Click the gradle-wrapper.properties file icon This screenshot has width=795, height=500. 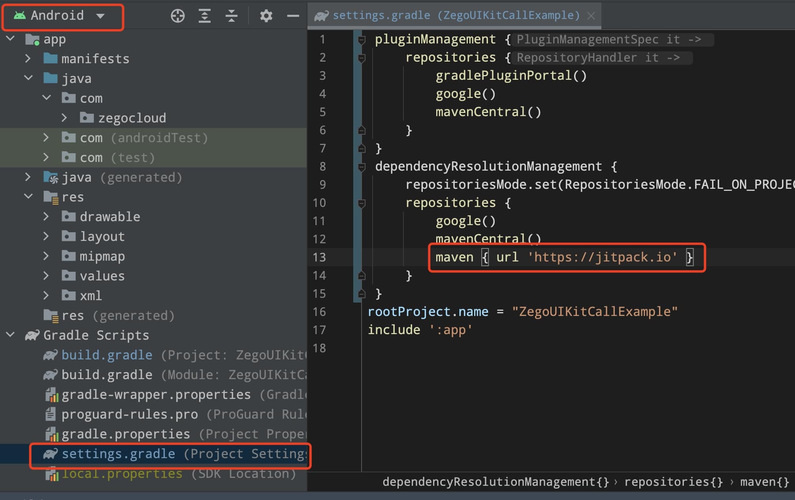pyautogui.click(x=52, y=394)
